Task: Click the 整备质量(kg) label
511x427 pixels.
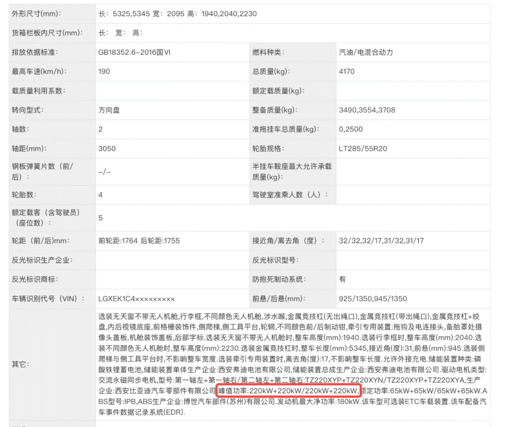Action: click(x=275, y=110)
